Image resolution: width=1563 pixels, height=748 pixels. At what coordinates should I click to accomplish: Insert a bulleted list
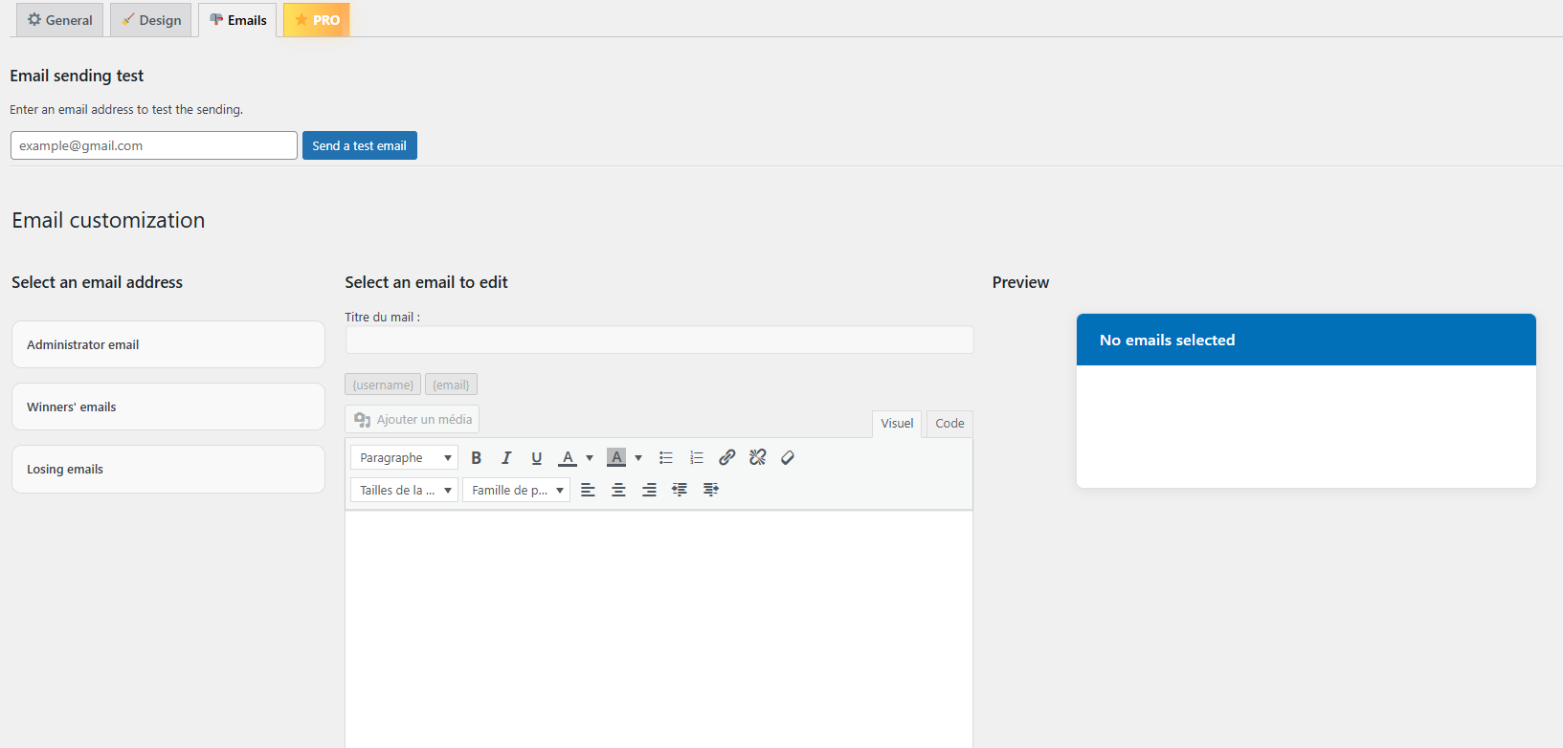(x=666, y=458)
